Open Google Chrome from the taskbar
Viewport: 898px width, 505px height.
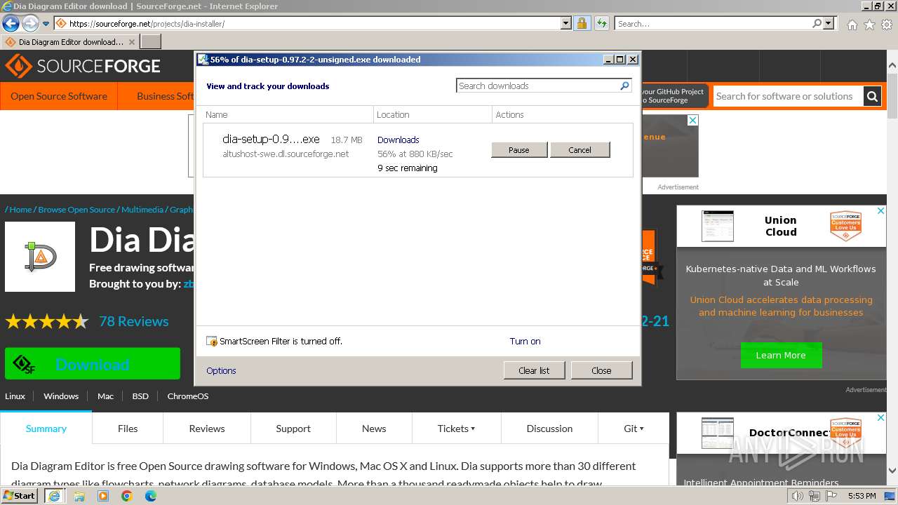(127, 496)
